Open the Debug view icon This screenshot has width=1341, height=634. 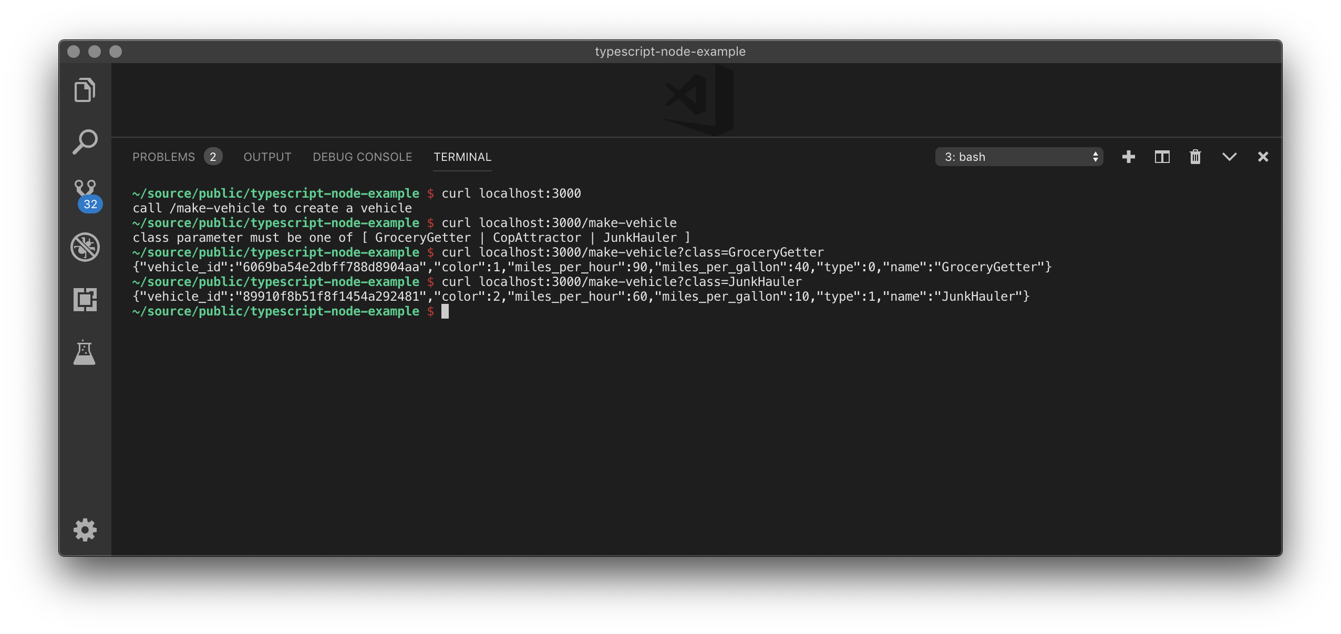(x=85, y=247)
